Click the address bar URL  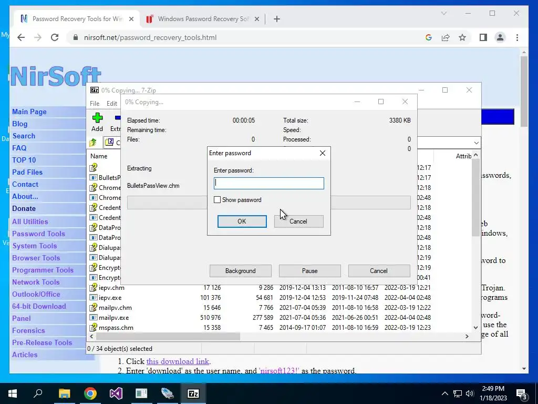click(150, 37)
